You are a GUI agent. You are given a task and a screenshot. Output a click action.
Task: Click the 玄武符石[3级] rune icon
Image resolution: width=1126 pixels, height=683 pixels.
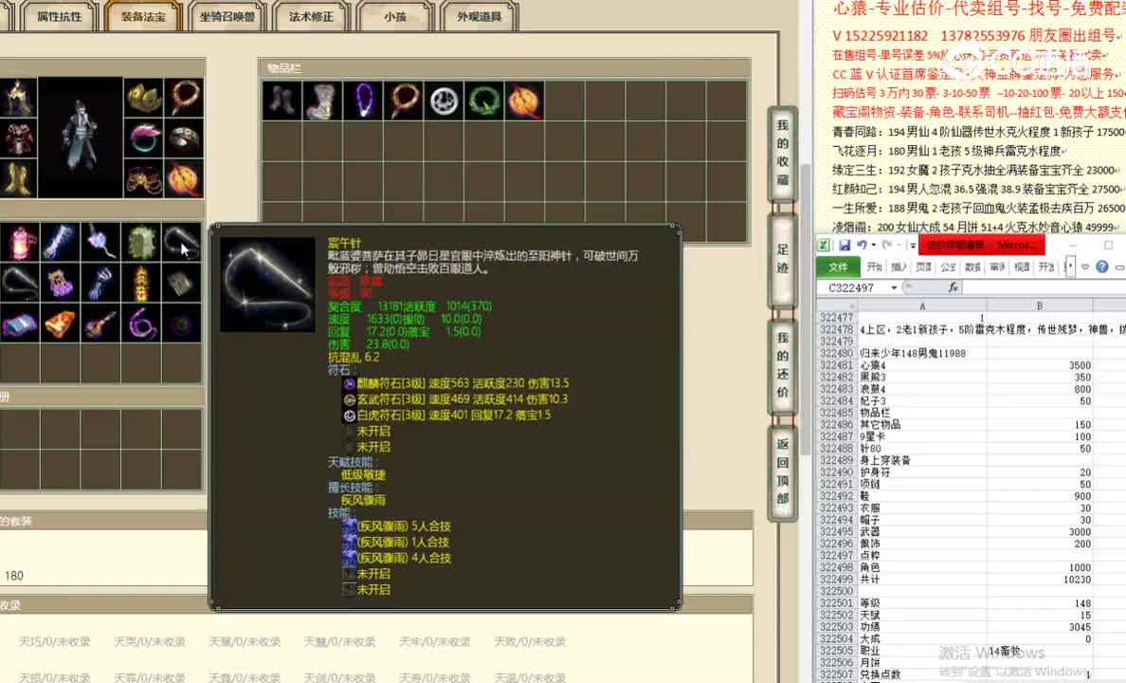(349, 397)
